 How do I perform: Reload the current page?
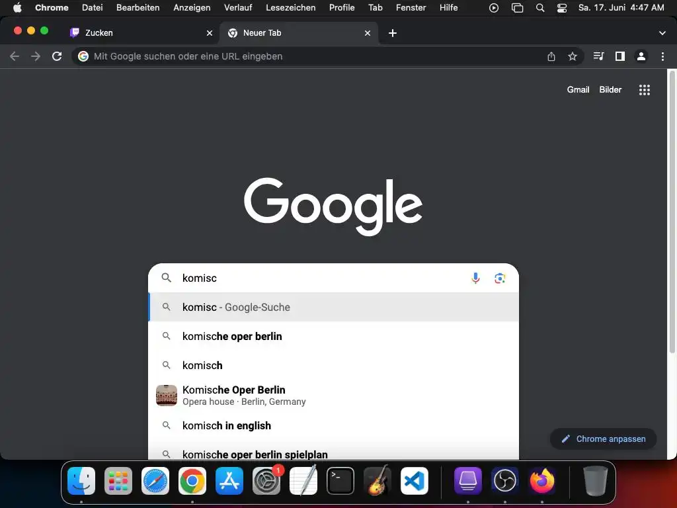pyautogui.click(x=57, y=56)
